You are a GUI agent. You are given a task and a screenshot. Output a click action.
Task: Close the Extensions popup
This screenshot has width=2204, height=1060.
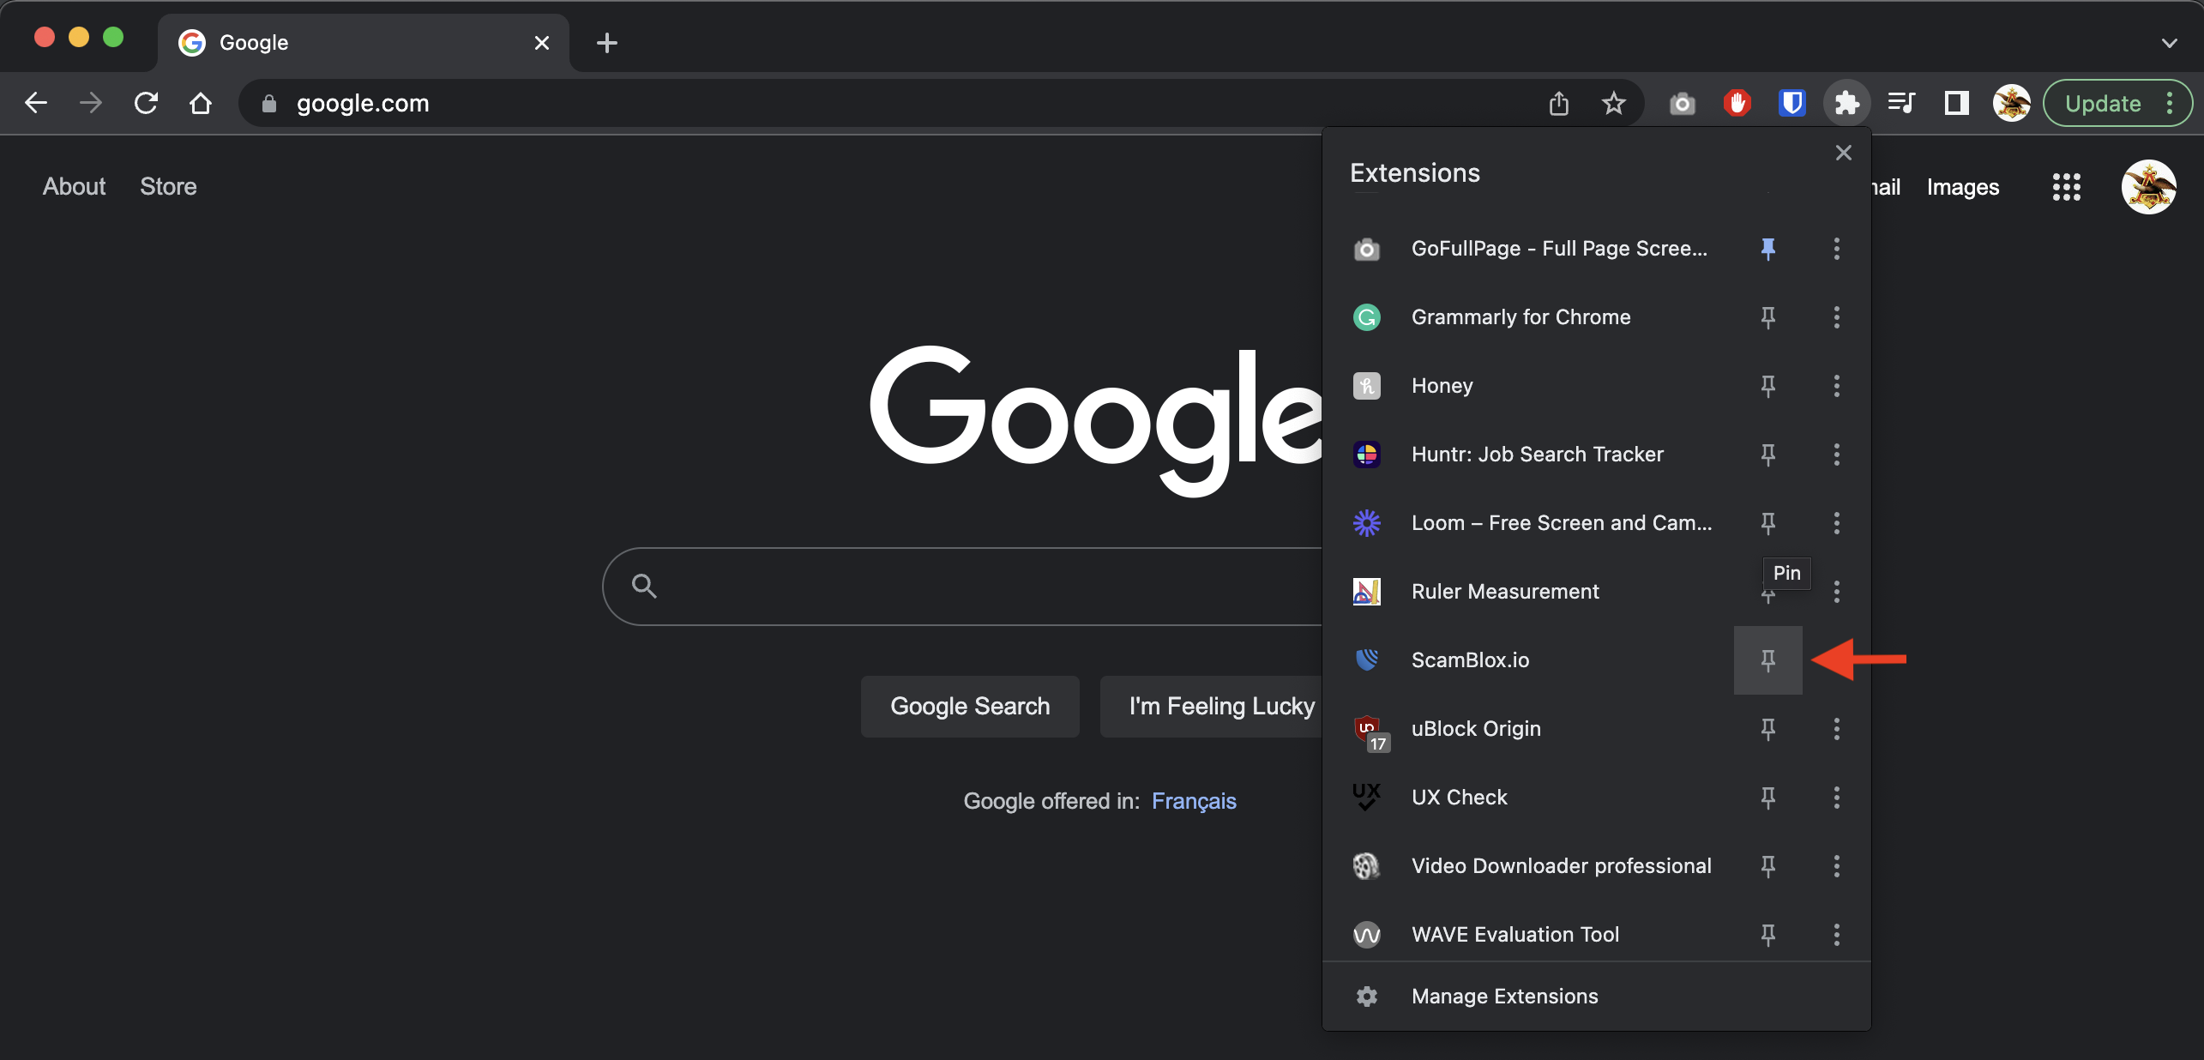1844,153
